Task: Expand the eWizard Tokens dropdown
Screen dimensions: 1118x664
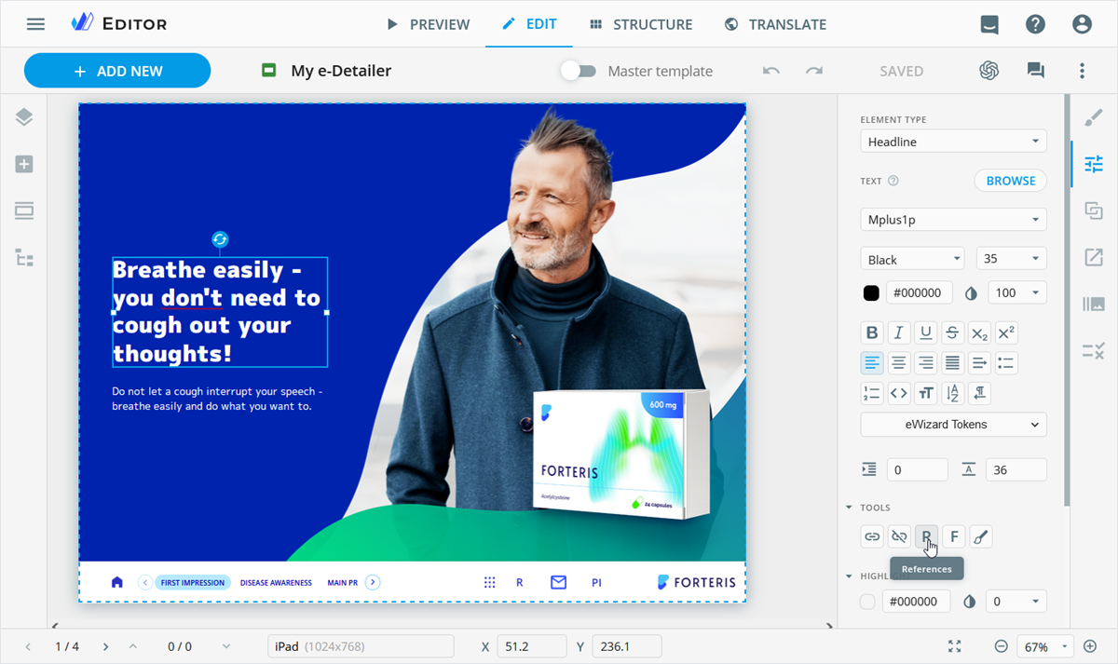Action: [x=953, y=425]
